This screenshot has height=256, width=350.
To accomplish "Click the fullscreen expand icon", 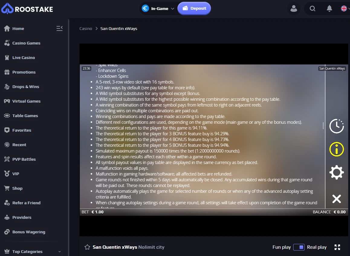I will click(x=337, y=247).
